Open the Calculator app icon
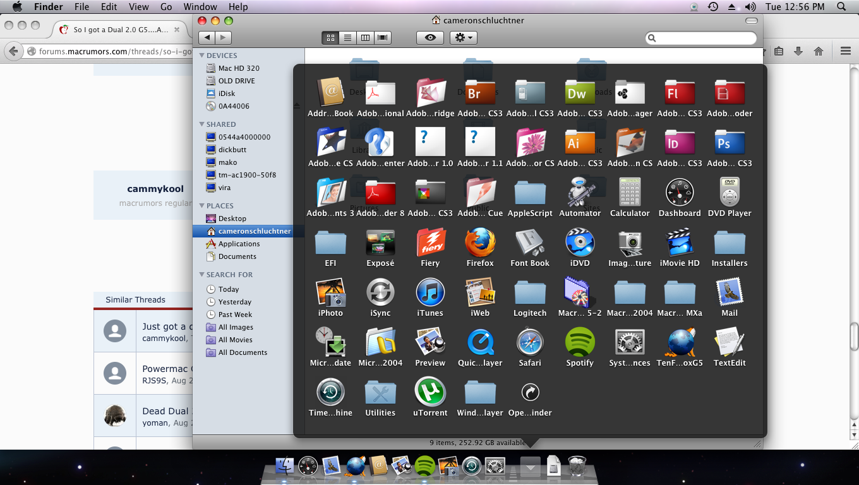 tap(630, 193)
